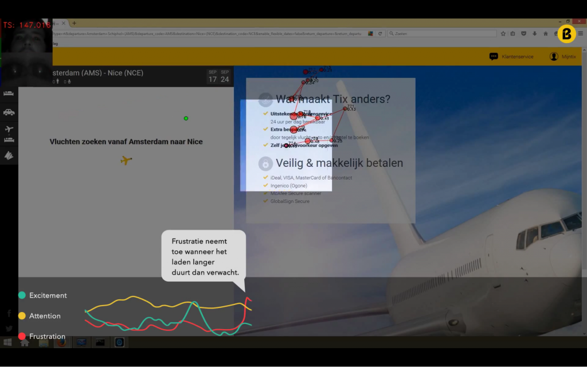
Task: Click the Klantenservice chat bubble icon
Action: tap(494, 57)
